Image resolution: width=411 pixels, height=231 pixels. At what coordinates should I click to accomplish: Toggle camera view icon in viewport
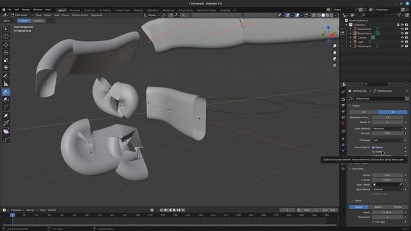coord(335,59)
